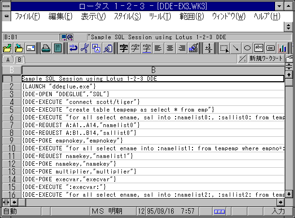Open the application control menu box
This screenshot has height=218, width=295.
point(6,6)
